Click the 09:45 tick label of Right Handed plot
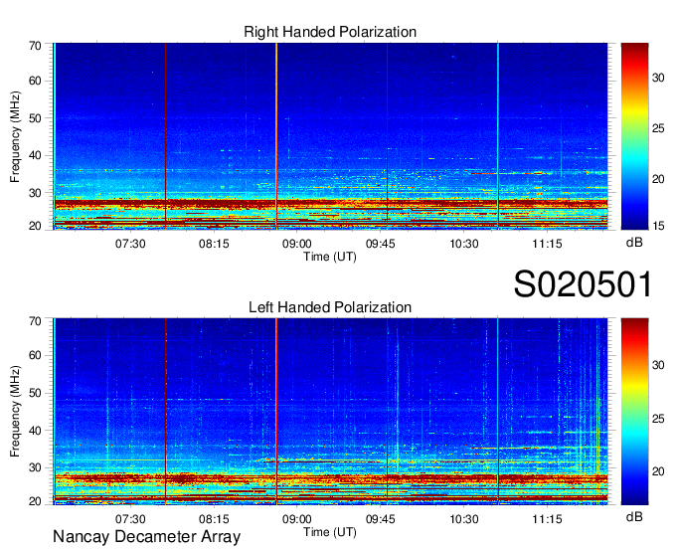The width and height of the screenshot is (676, 549). pyautogui.click(x=380, y=244)
